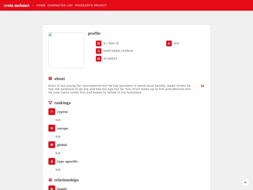Click the about section heading icon
The height and width of the screenshot is (190, 253).
(x=50, y=78)
